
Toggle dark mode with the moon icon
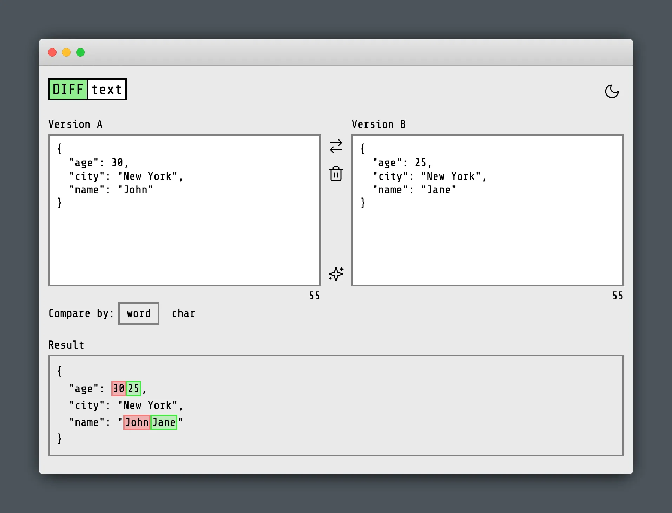(612, 91)
